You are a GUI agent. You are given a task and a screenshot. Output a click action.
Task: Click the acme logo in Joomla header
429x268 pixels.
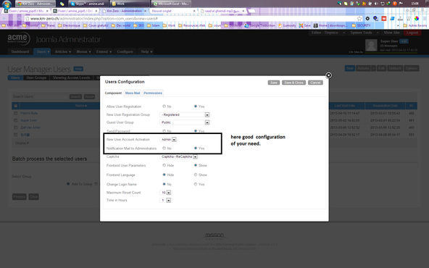[x=18, y=38]
